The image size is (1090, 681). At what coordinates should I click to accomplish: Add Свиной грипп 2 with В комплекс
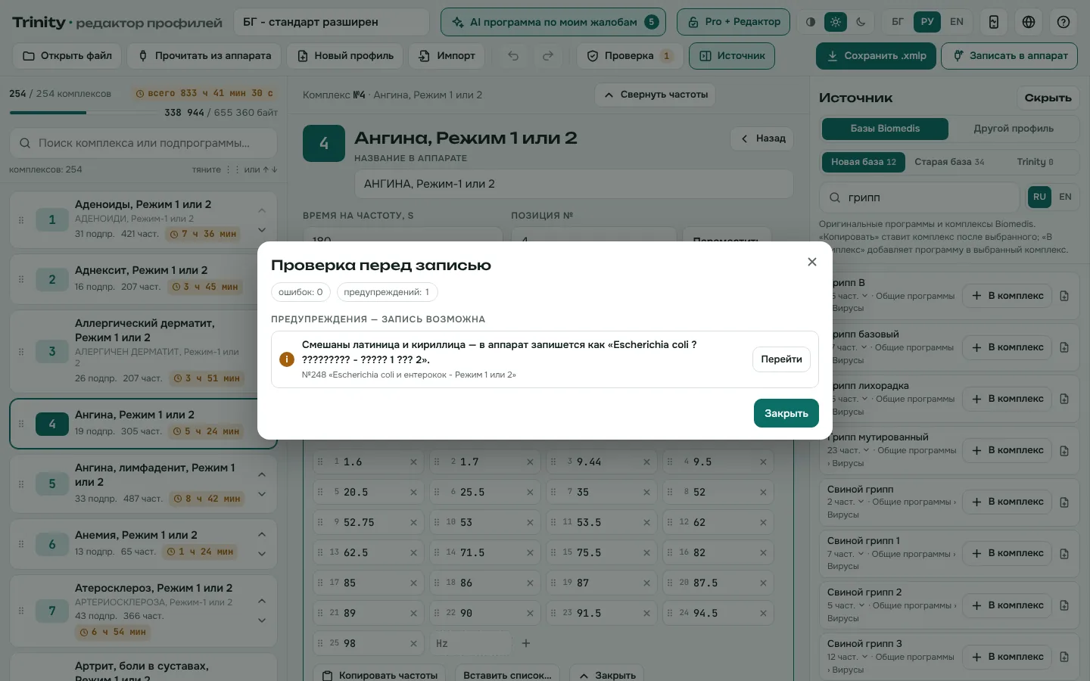pos(1007,605)
